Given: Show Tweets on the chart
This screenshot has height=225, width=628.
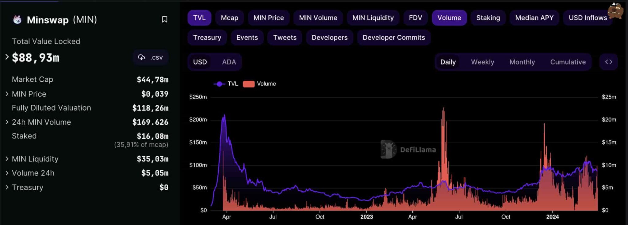Looking at the screenshot, I should pos(285,37).
